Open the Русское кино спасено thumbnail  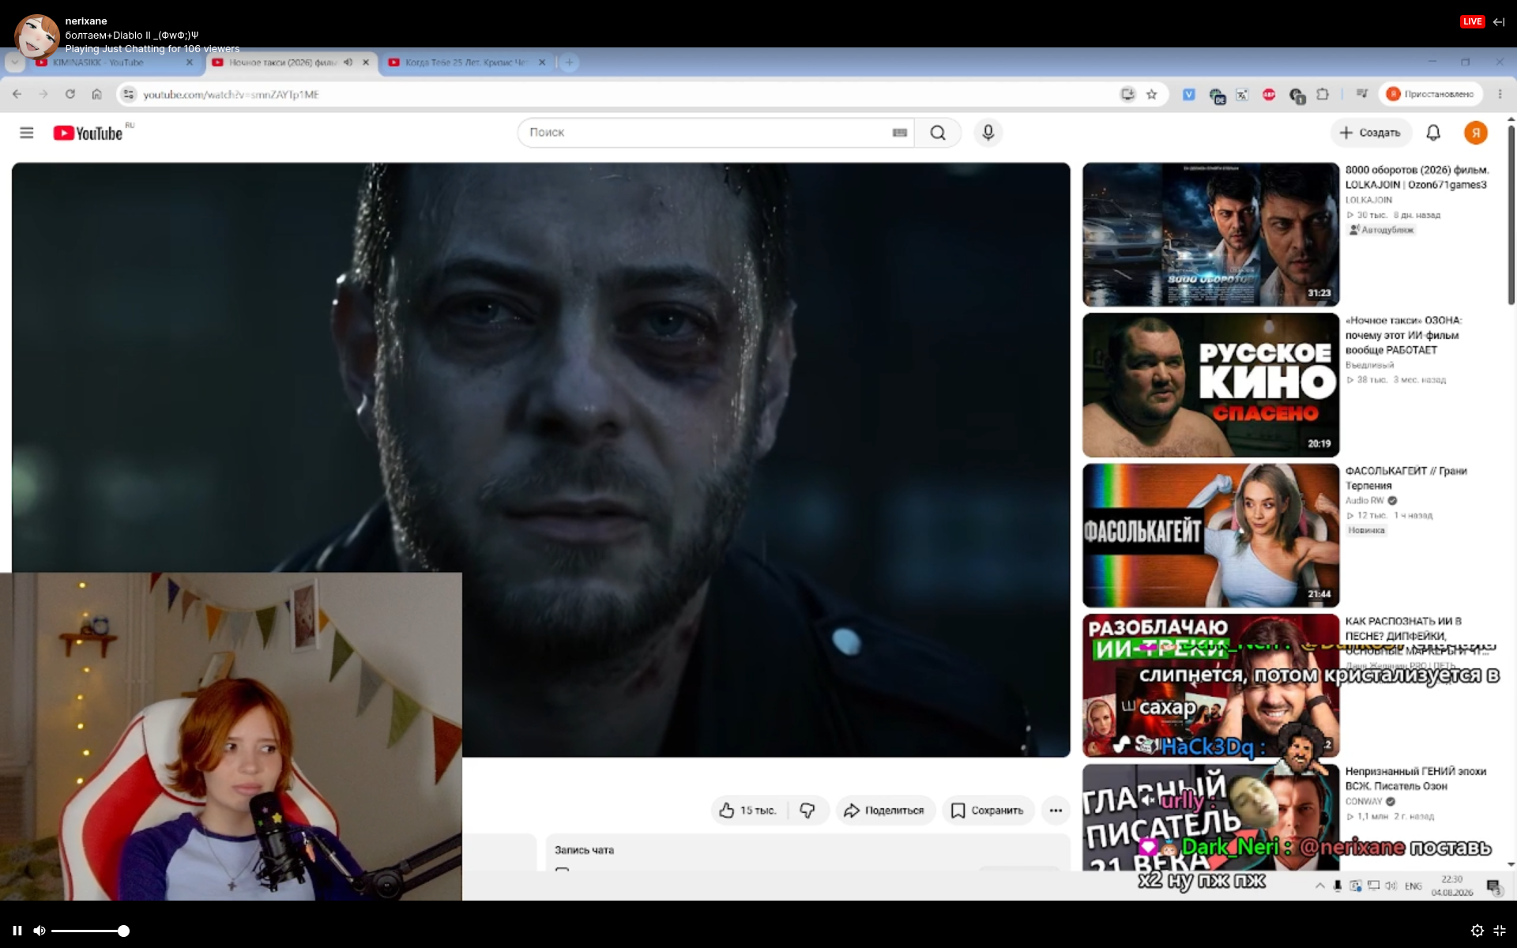click(x=1210, y=385)
